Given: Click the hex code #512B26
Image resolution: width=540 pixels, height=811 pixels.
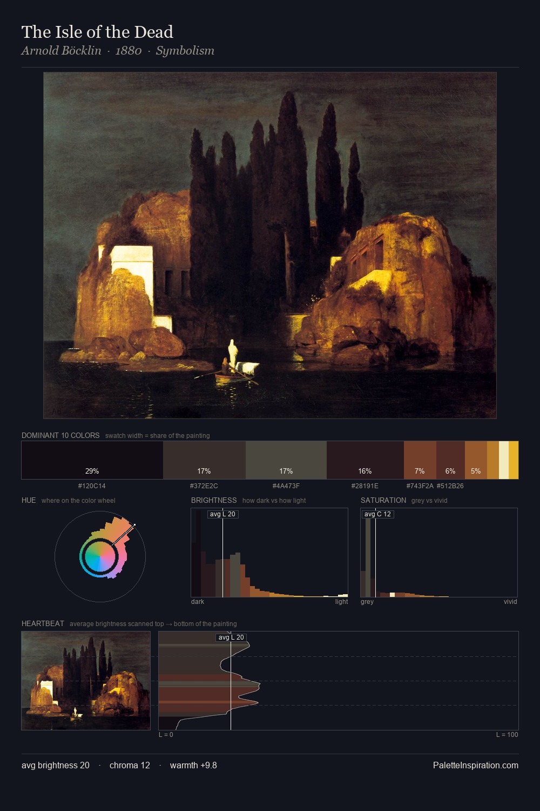Looking at the screenshot, I should coord(450,486).
